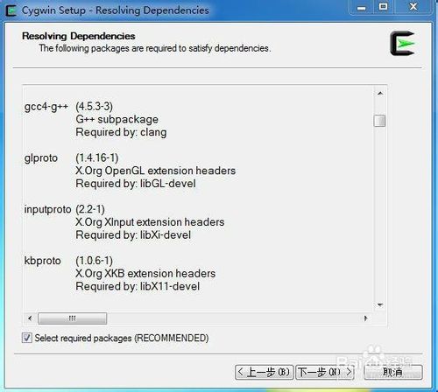The image size is (438, 392).
Task: Click the down arrow of vertical scrollbar
Action: (380, 304)
